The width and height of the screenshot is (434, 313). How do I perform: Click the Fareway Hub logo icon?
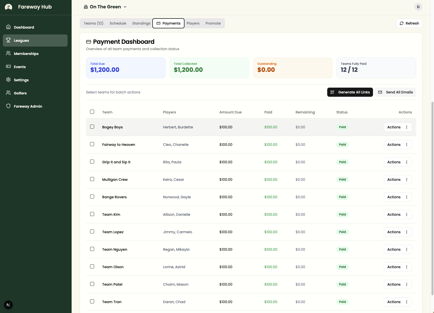(x=9, y=7)
